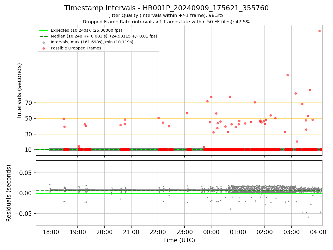The image size is (333, 250).
Task: Click the 'Time (UTC)' x-axis label
Action: coord(179,240)
